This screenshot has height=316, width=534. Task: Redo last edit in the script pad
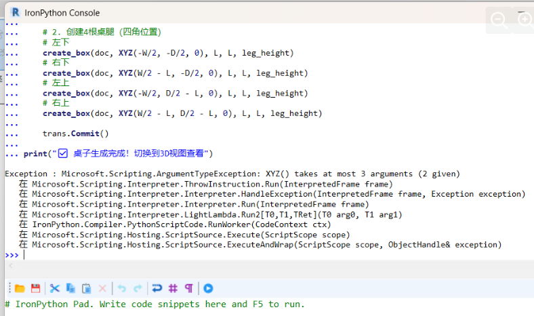coord(138,288)
